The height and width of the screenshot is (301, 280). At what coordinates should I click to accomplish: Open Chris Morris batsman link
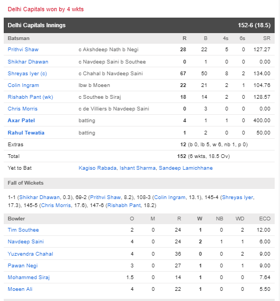pos(22,109)
